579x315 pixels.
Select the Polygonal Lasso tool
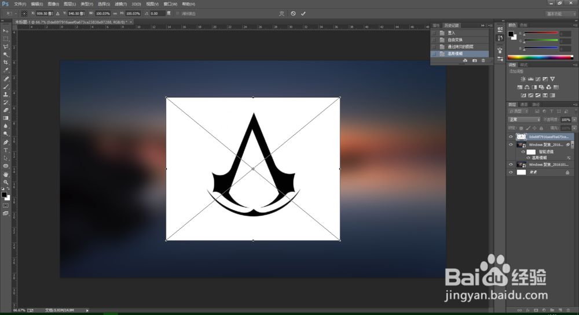click(6, 47)
